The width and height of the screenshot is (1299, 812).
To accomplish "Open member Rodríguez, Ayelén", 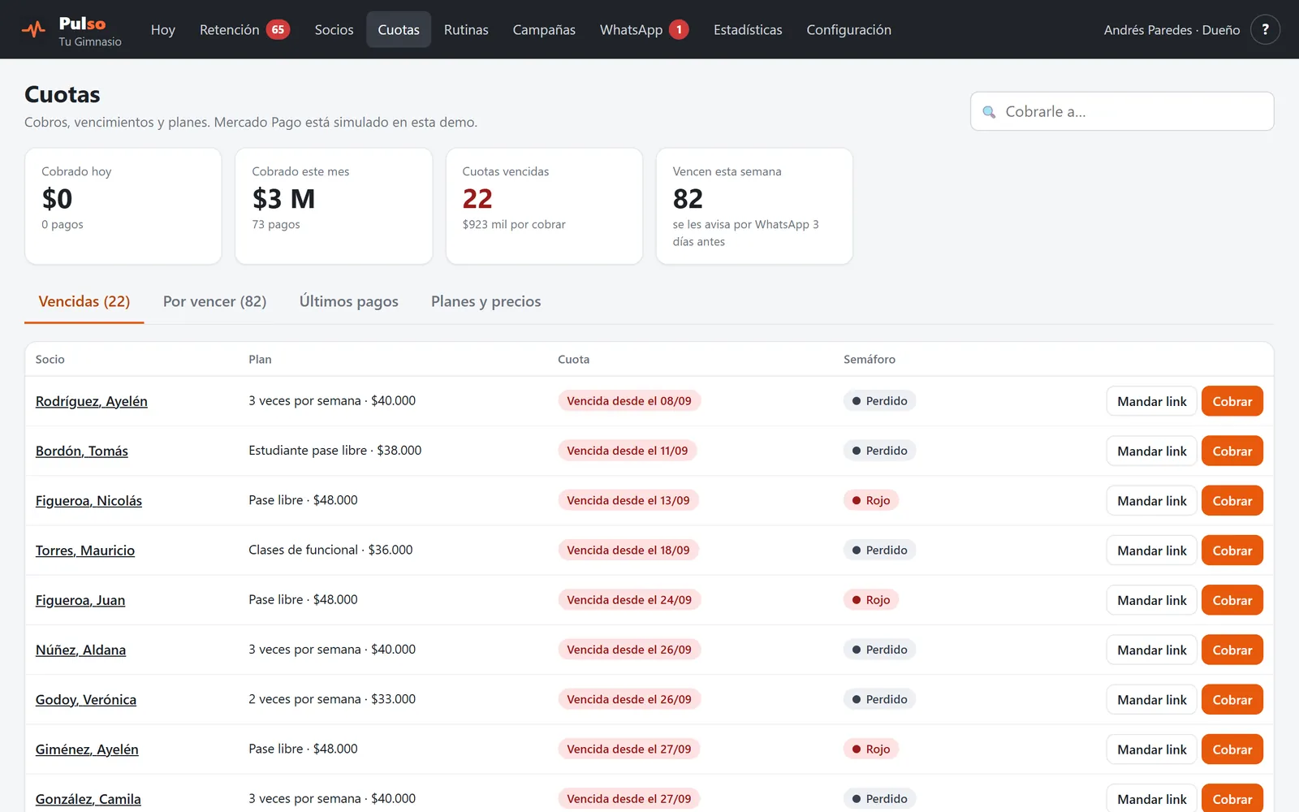I will [92, 401].
